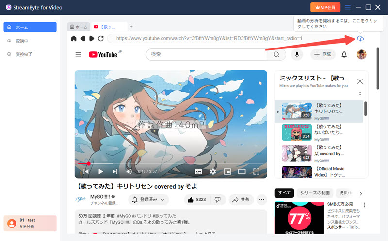Click the video title キリトリセン covered by そよ
The image size is (388, 241).
tap(137, 186)
